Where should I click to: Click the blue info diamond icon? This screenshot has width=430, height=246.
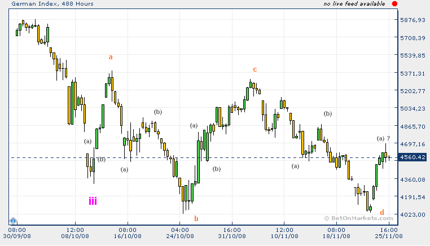(x=13, y=221)
